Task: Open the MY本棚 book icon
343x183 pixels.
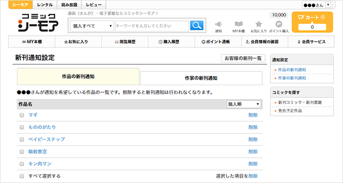Action: coord(239,24)
